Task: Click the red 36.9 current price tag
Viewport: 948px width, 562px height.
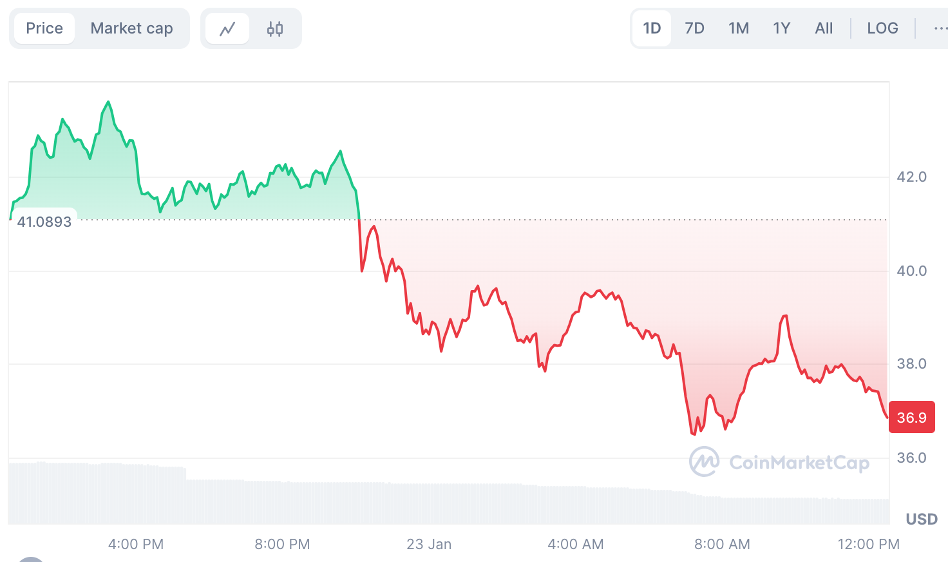Action: point(911,418)
